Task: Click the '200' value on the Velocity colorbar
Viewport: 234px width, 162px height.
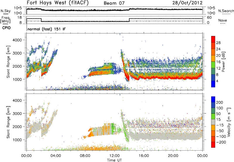Action: coord(220,102)
